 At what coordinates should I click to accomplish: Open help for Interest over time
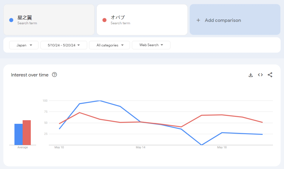pos(54,75)
